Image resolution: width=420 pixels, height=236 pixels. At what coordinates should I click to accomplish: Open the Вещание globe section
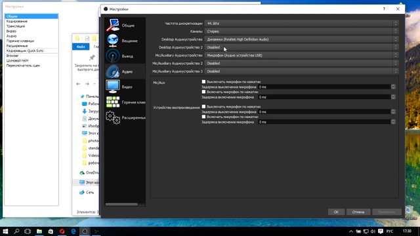pos(113,41)
